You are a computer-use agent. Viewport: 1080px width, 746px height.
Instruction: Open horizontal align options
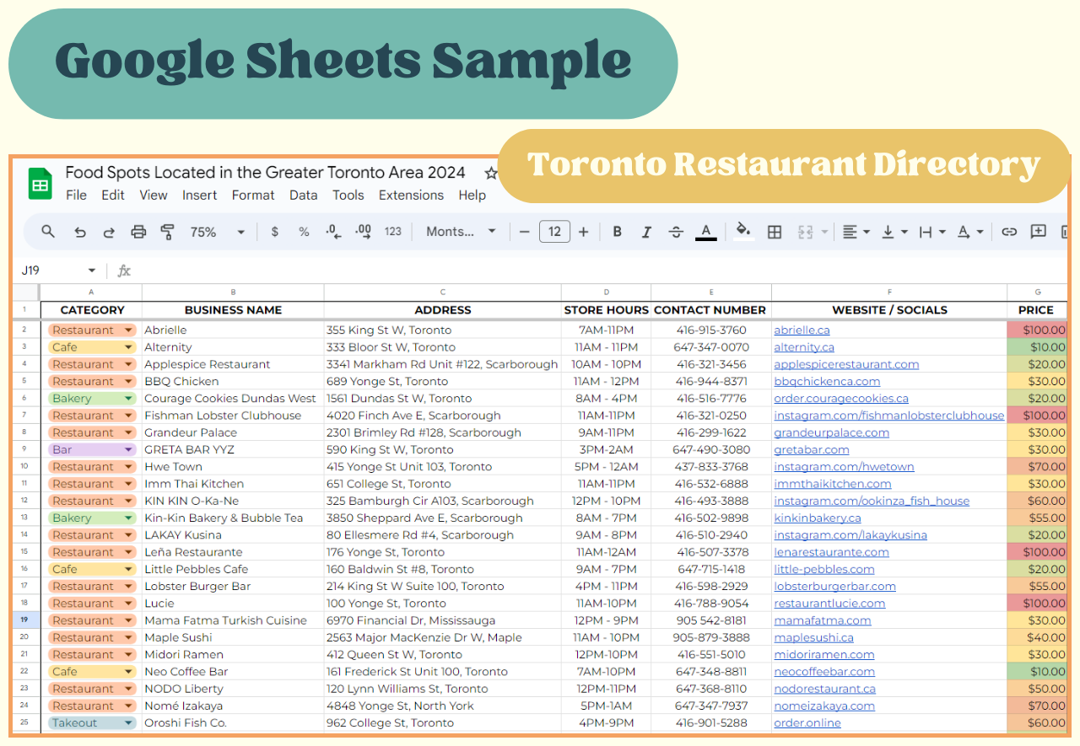tap(856, 232)
